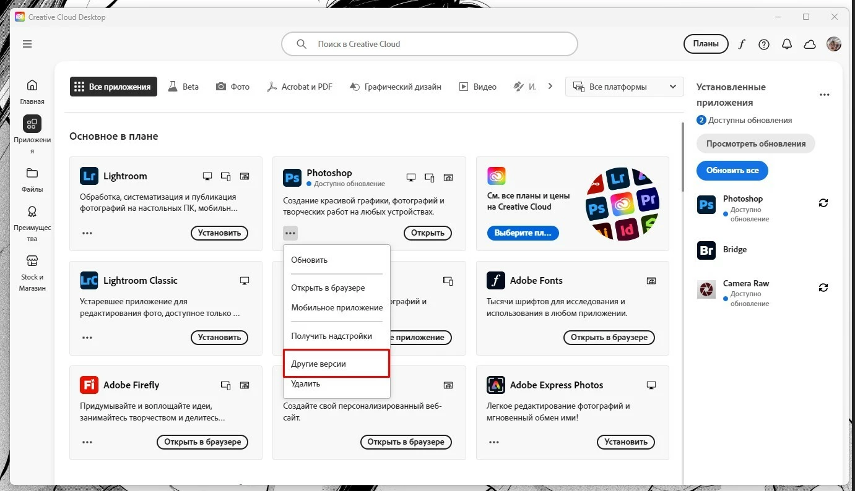Update Camera Raw via refresh icon

(x=823, y=288)
